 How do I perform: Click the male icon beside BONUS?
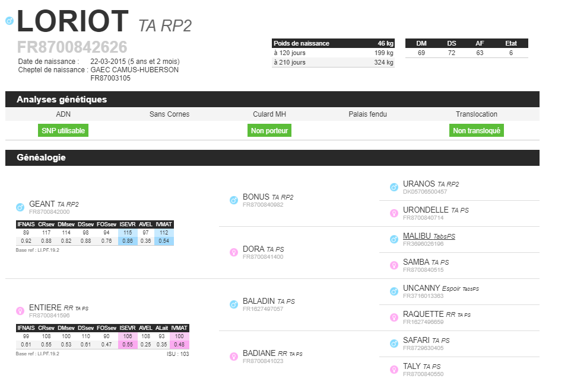[x=234, y=200]
